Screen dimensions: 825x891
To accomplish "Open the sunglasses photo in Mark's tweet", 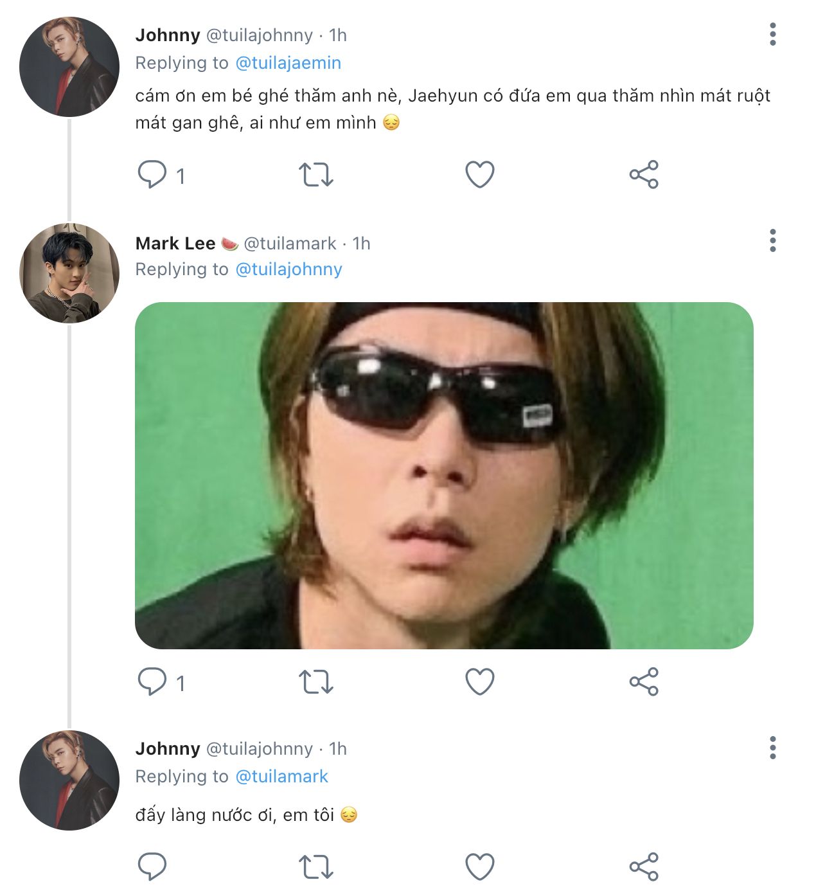I will click(x=443, y=475).
